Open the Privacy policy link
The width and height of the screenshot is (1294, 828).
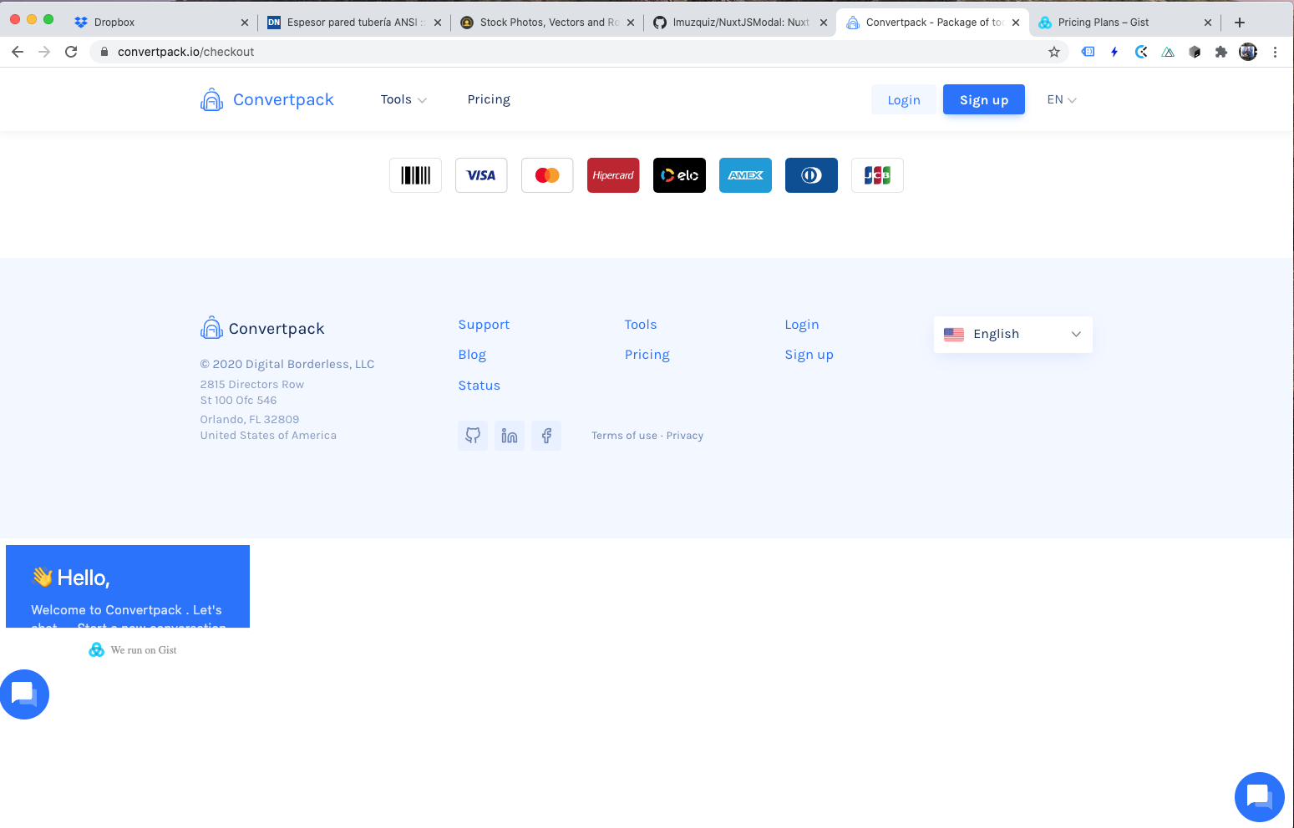[x=684, y=435]
